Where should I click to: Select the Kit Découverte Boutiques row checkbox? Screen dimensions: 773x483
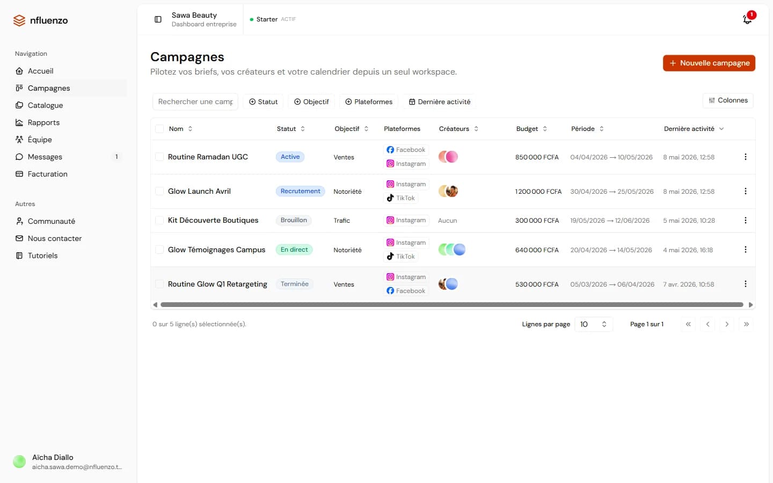coord(159,220)
